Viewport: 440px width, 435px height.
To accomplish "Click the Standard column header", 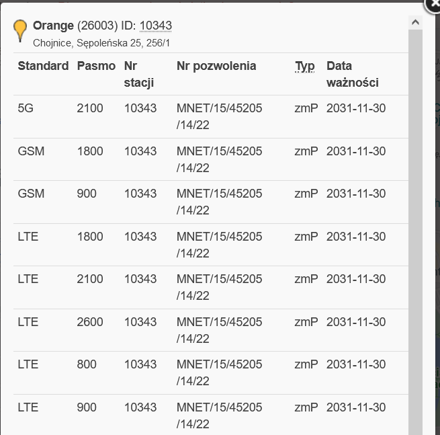I will pos(43,66).
